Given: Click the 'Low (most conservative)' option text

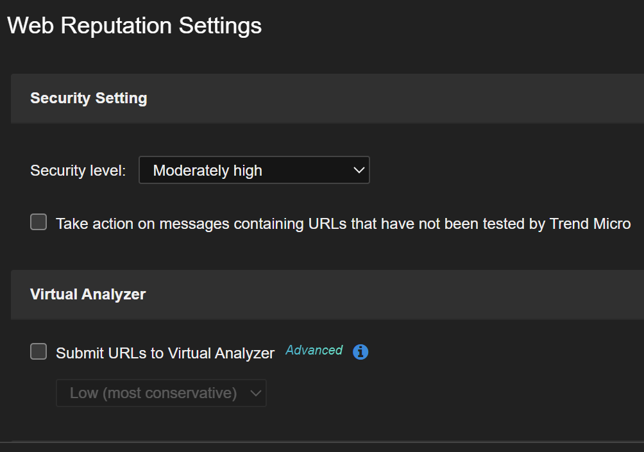Looking at the screenshot, I should click(153, 393).
